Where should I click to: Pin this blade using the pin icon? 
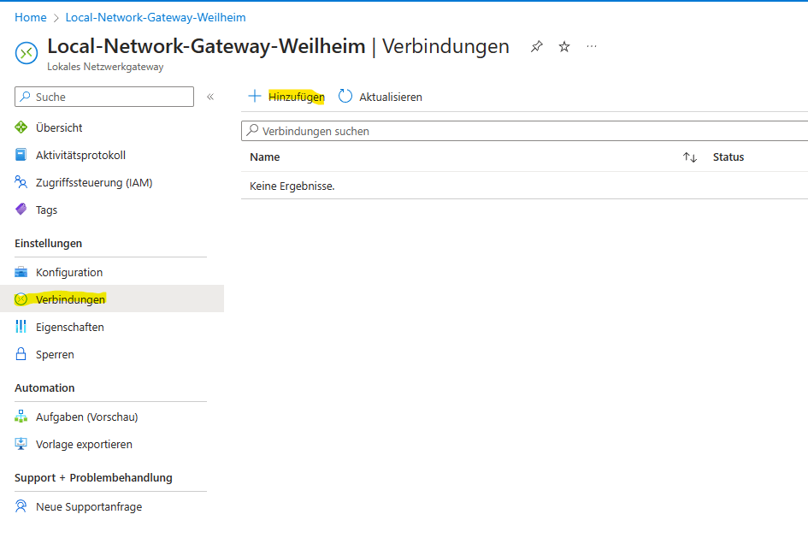click(536, 47)
